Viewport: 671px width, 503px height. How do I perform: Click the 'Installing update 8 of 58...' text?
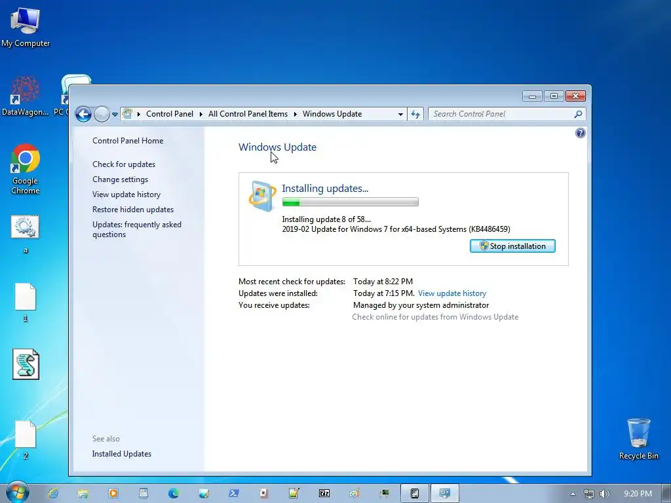326,219
